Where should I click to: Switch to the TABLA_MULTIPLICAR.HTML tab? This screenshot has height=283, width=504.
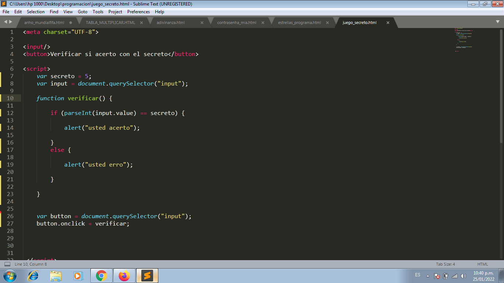pos(110,22)
